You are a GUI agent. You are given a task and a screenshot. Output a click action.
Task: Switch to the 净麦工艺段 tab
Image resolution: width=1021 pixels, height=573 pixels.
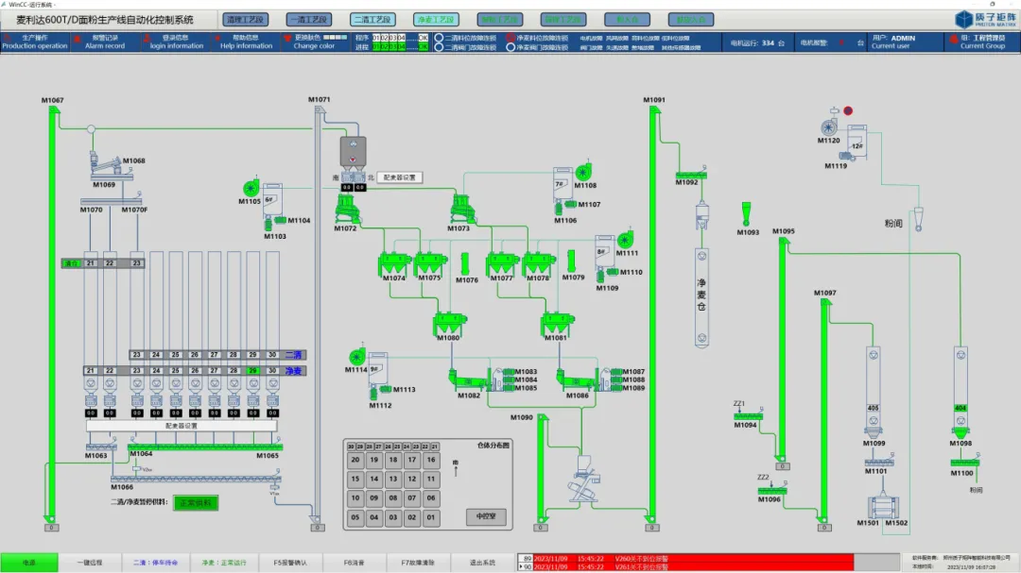(x=436, y=20)
